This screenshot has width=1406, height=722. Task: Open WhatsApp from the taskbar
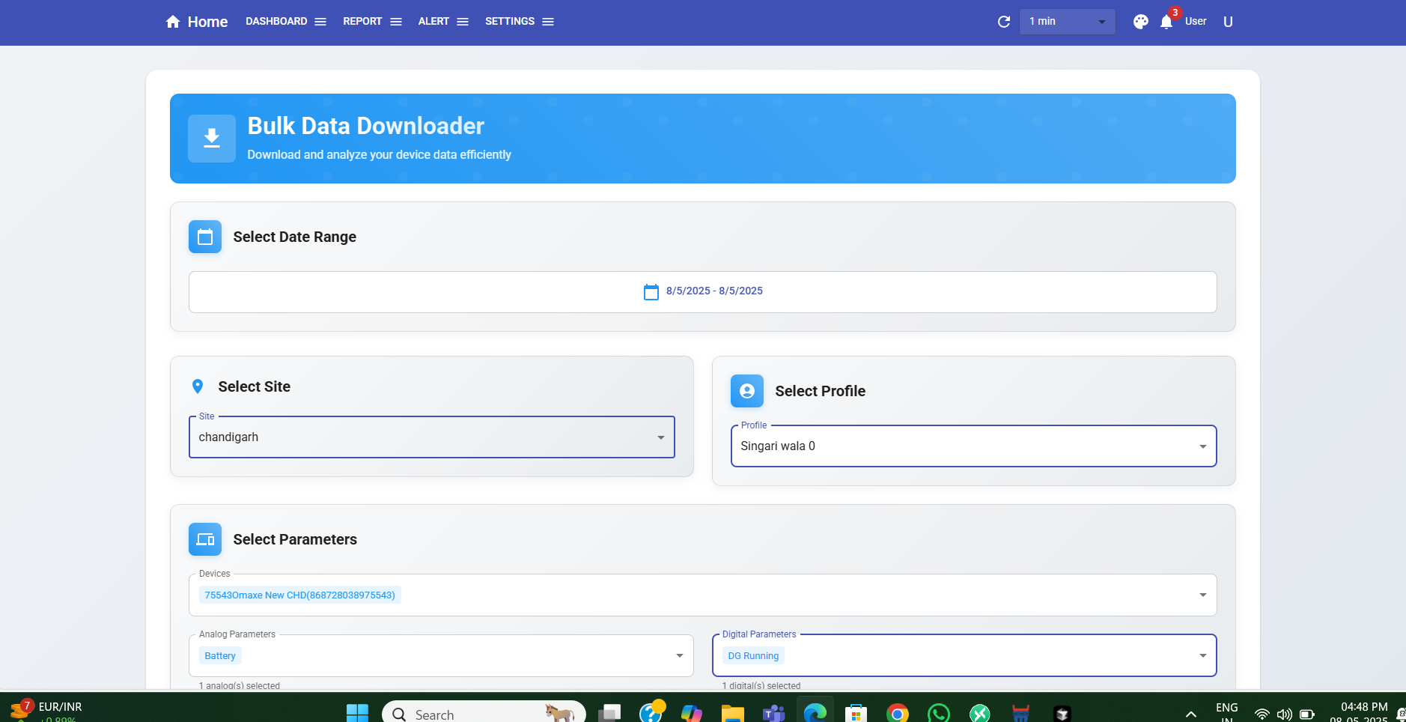coord(938,714)
